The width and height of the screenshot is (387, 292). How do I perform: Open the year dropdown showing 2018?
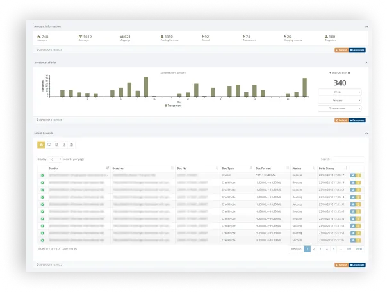tap(340, 92)
